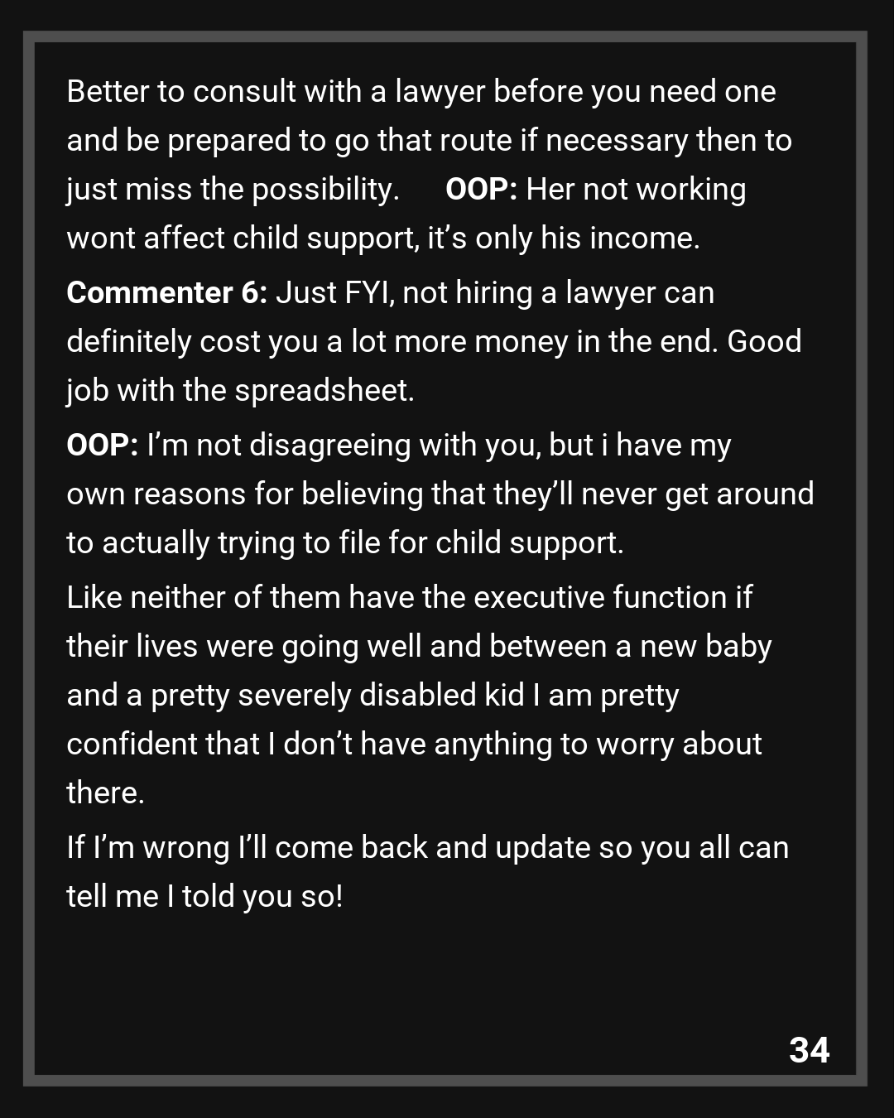Screen dimensions: 894x1118
Task: Click the line starting "If I'm wrong"
Action: (x=427, y=847)
